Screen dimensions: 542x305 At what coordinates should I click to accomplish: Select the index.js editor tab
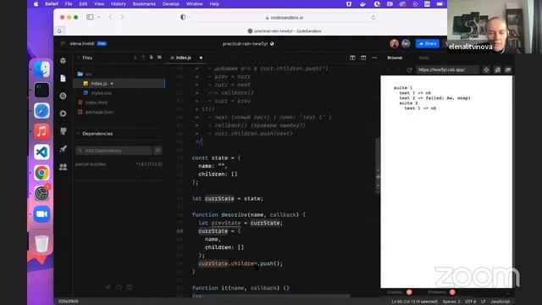184,58
